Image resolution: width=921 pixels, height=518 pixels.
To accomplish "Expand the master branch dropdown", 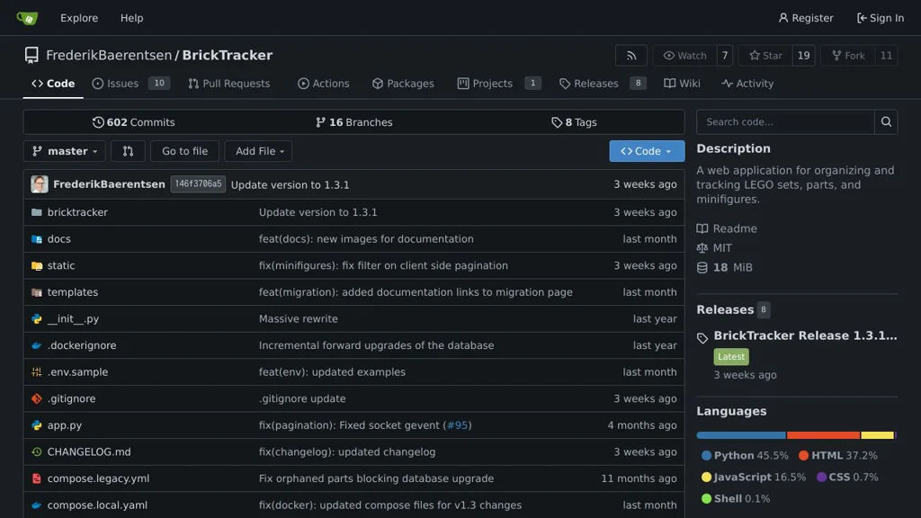I will (64, 151).
